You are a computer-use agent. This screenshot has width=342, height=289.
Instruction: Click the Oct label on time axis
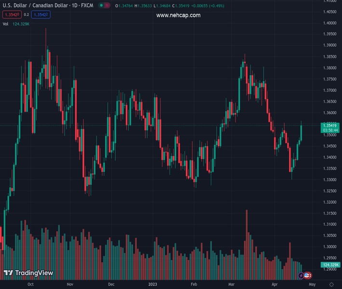pyautogui.click(x=30, y=285)
